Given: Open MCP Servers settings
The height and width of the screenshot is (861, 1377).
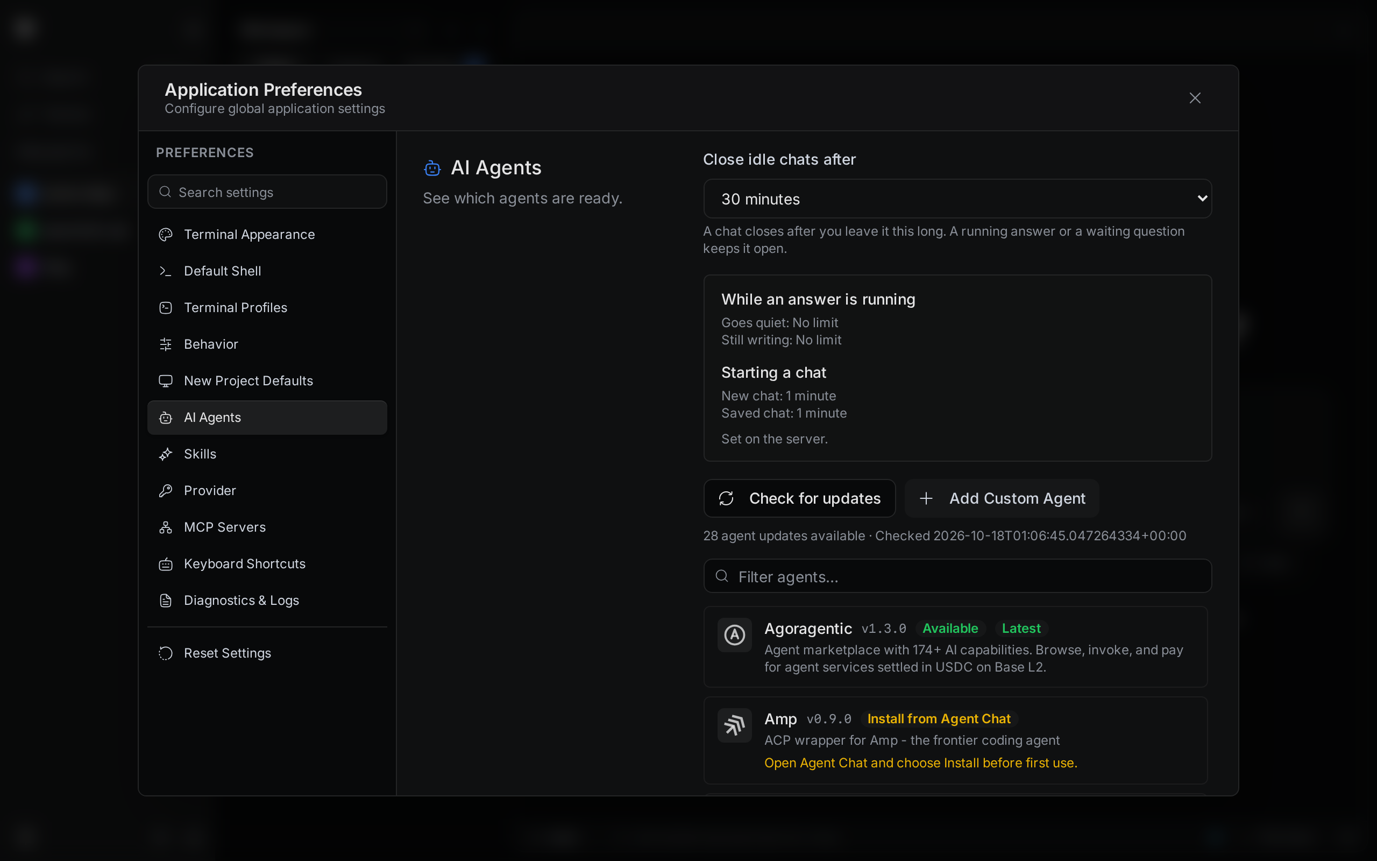Looking at the screenshot, I should (x=267, y=527).
